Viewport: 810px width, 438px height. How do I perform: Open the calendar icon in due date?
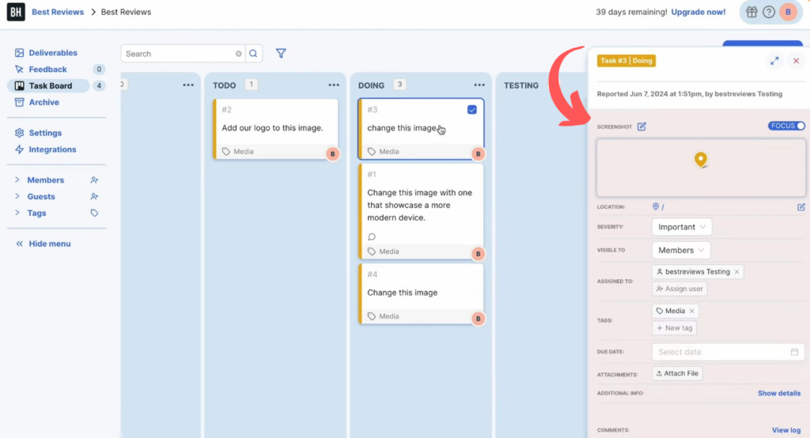[x=794, y=353]
